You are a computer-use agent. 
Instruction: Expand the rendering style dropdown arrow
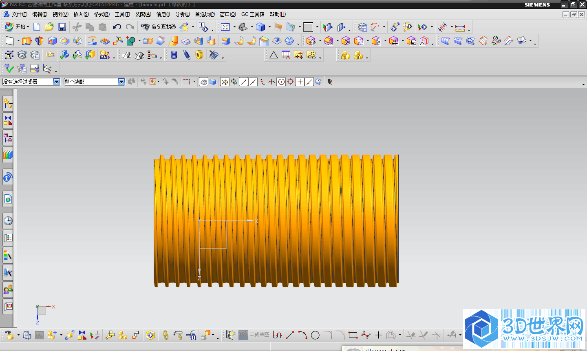coord(269,27)
